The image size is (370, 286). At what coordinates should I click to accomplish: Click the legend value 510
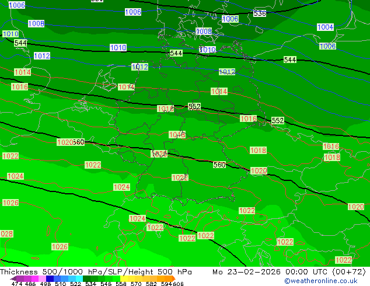click(x=61, y=284)
